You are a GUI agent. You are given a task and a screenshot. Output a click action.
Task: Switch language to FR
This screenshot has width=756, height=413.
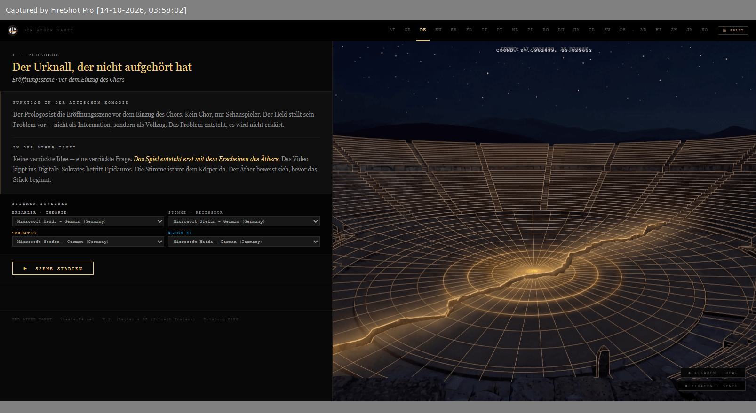click(469, 30)
